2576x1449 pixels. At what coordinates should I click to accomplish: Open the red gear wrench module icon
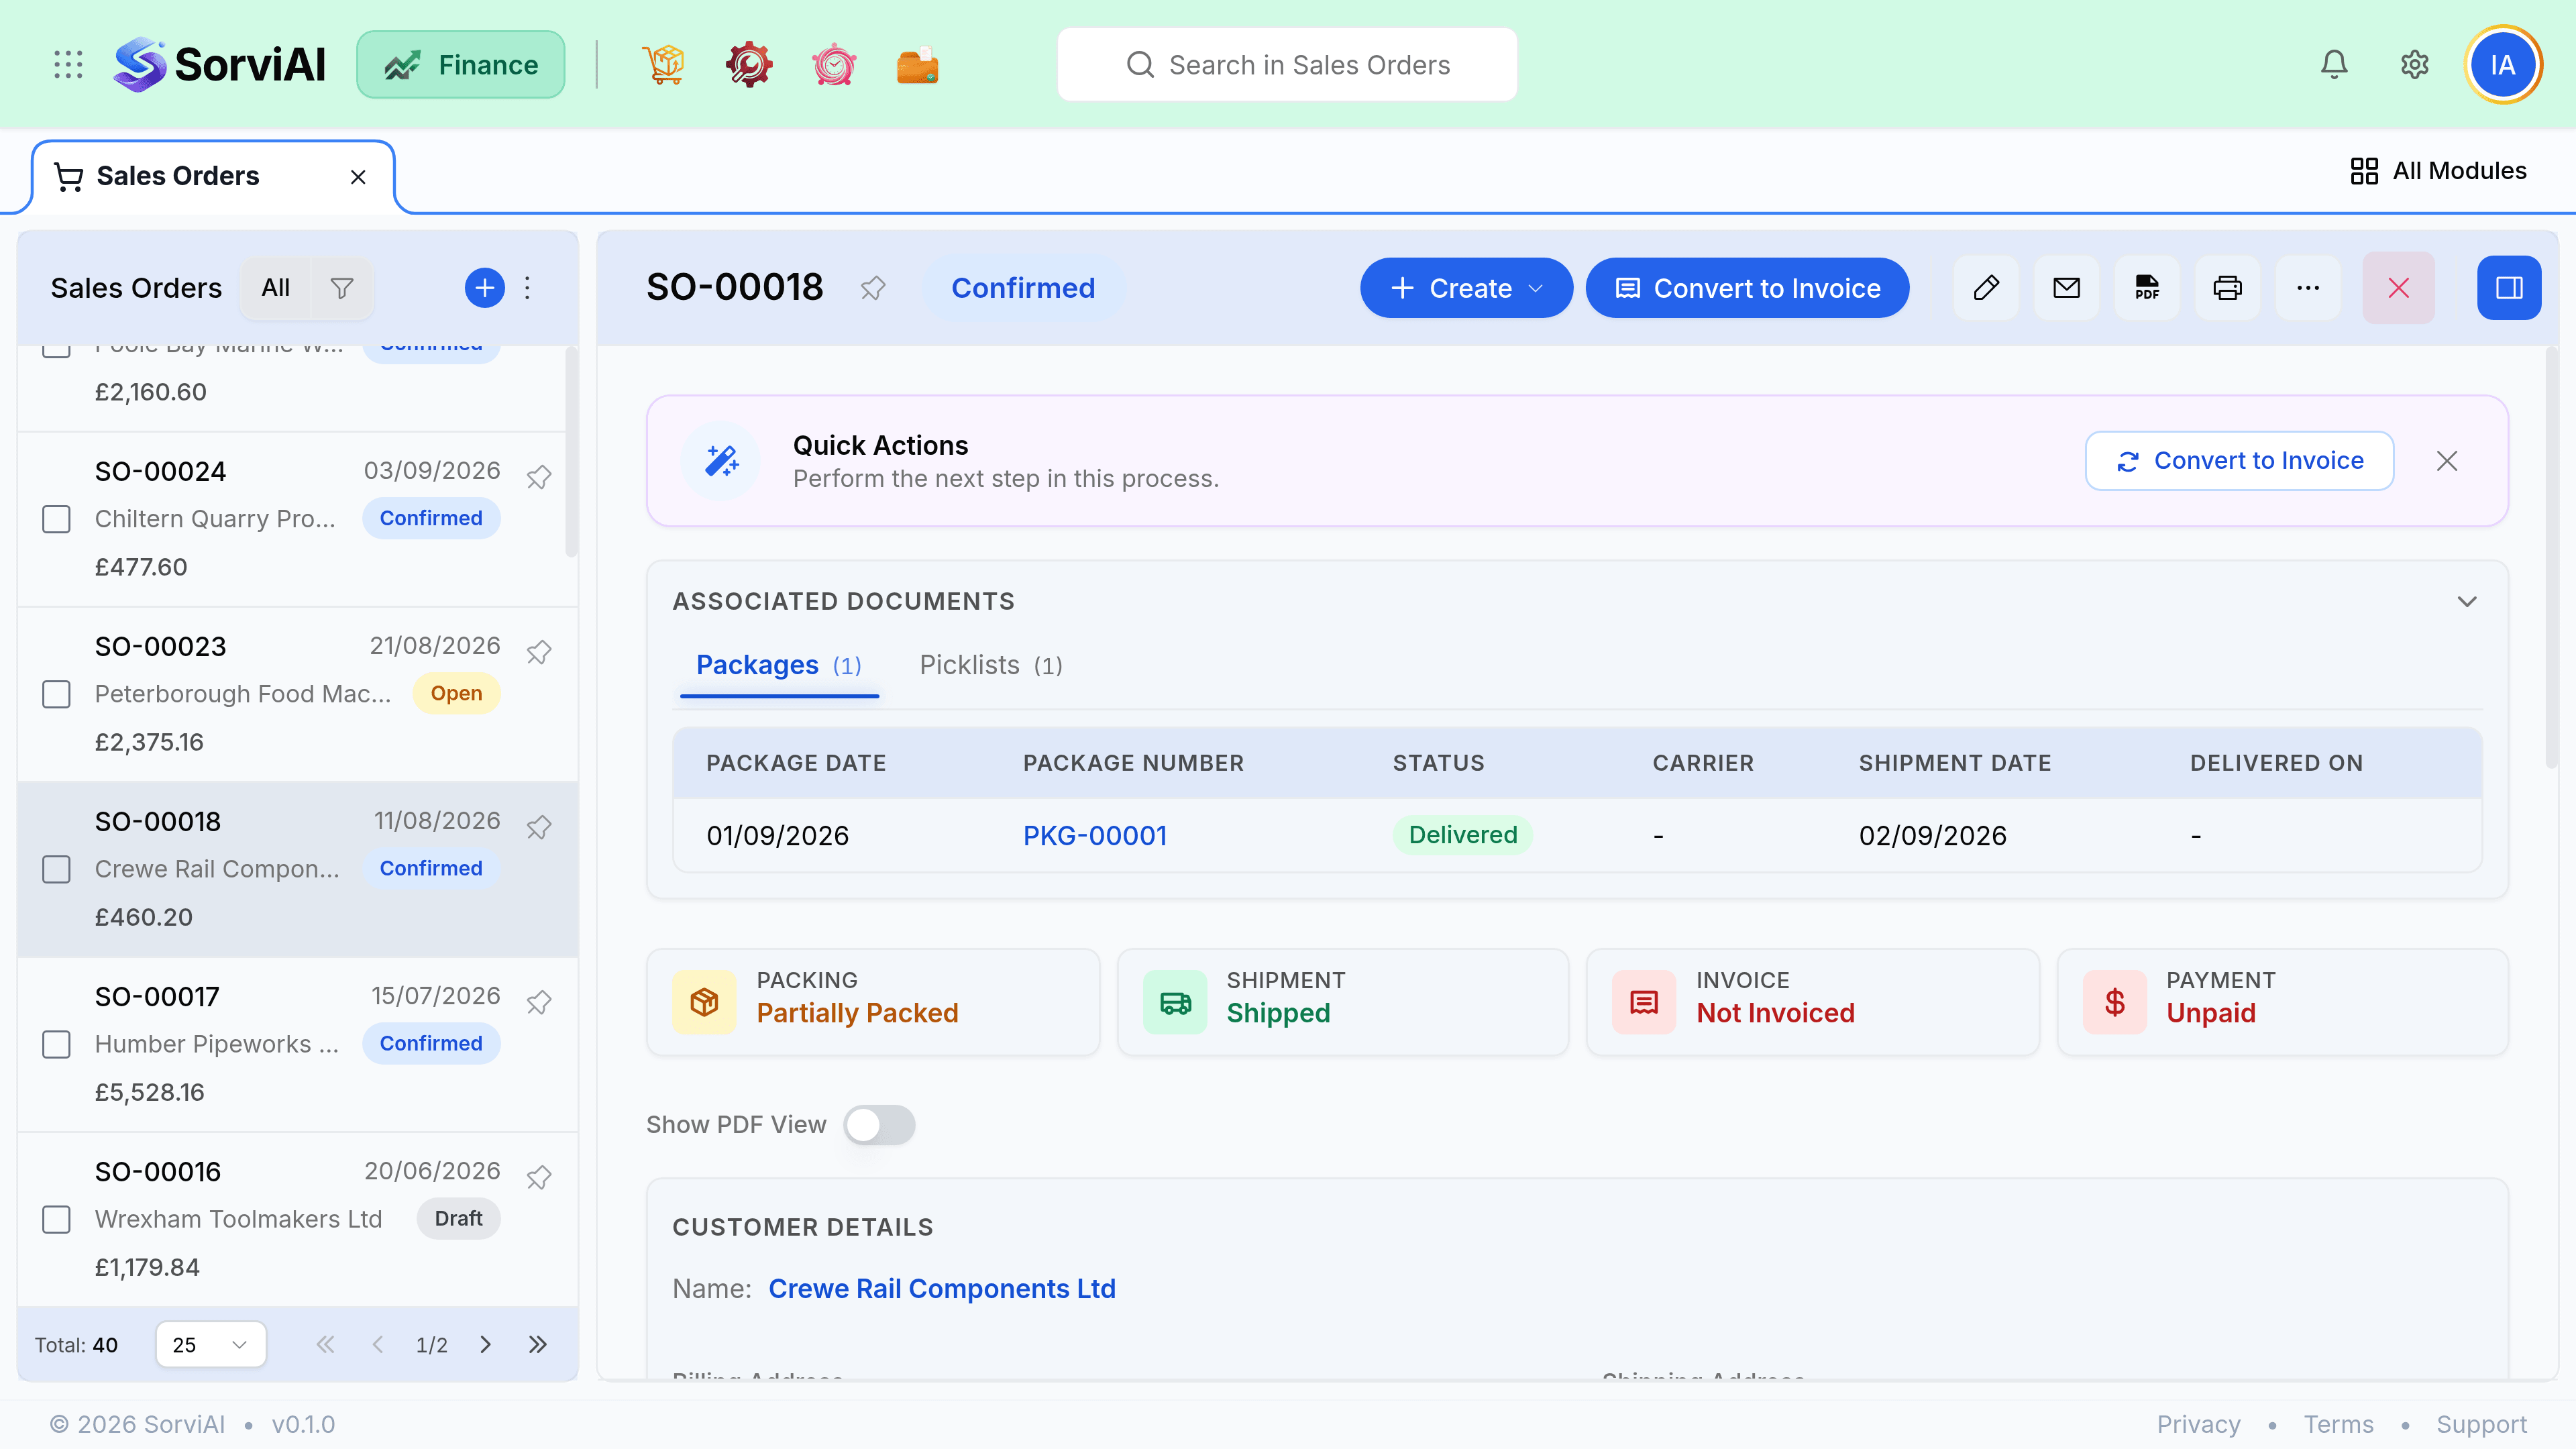click(x=748, y=65)
